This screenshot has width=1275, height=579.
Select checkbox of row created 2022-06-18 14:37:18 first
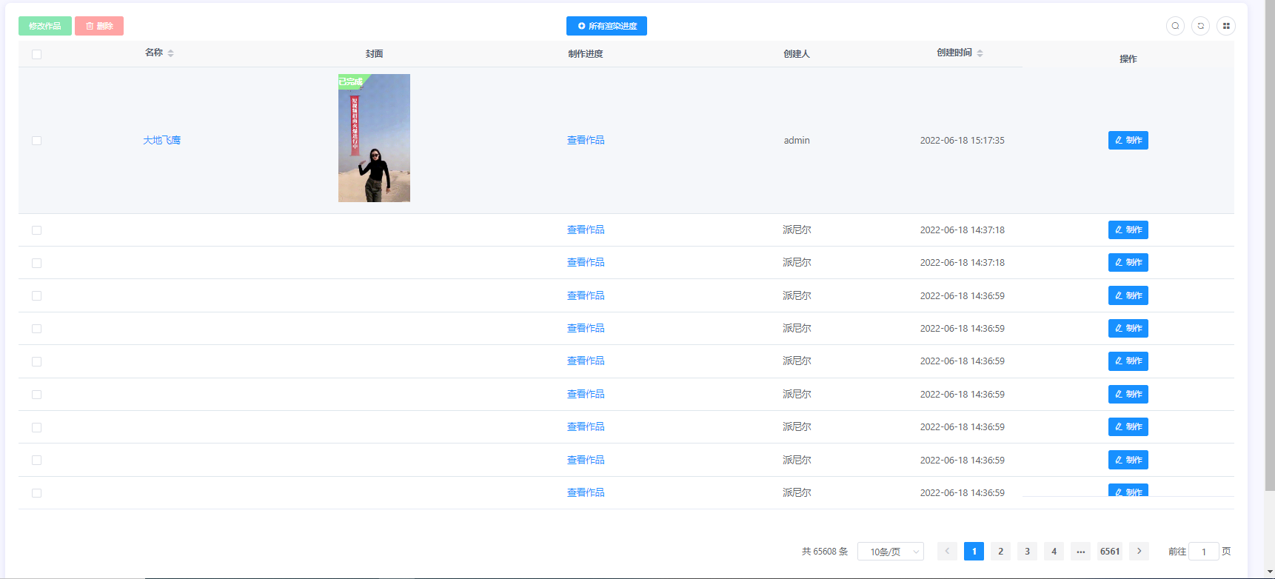[36, 230]
